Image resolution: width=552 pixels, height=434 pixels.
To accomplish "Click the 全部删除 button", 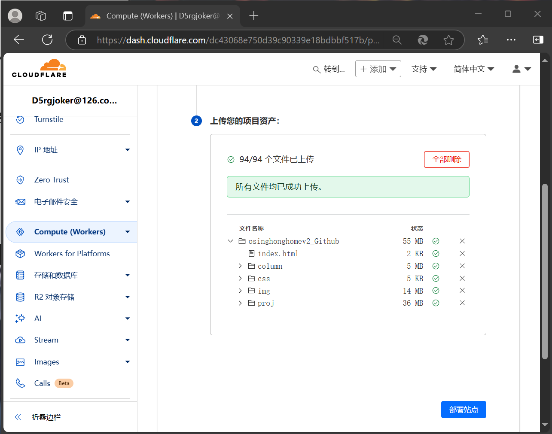I will [x=446, y=159].
